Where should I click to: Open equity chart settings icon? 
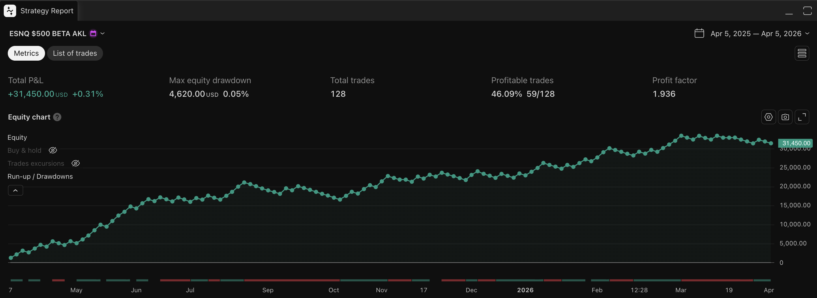coord(768,117)
